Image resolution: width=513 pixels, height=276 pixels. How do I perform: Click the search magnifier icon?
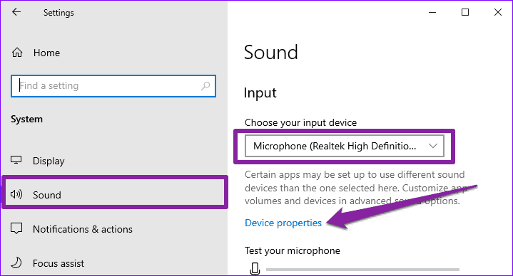(205, 86)
